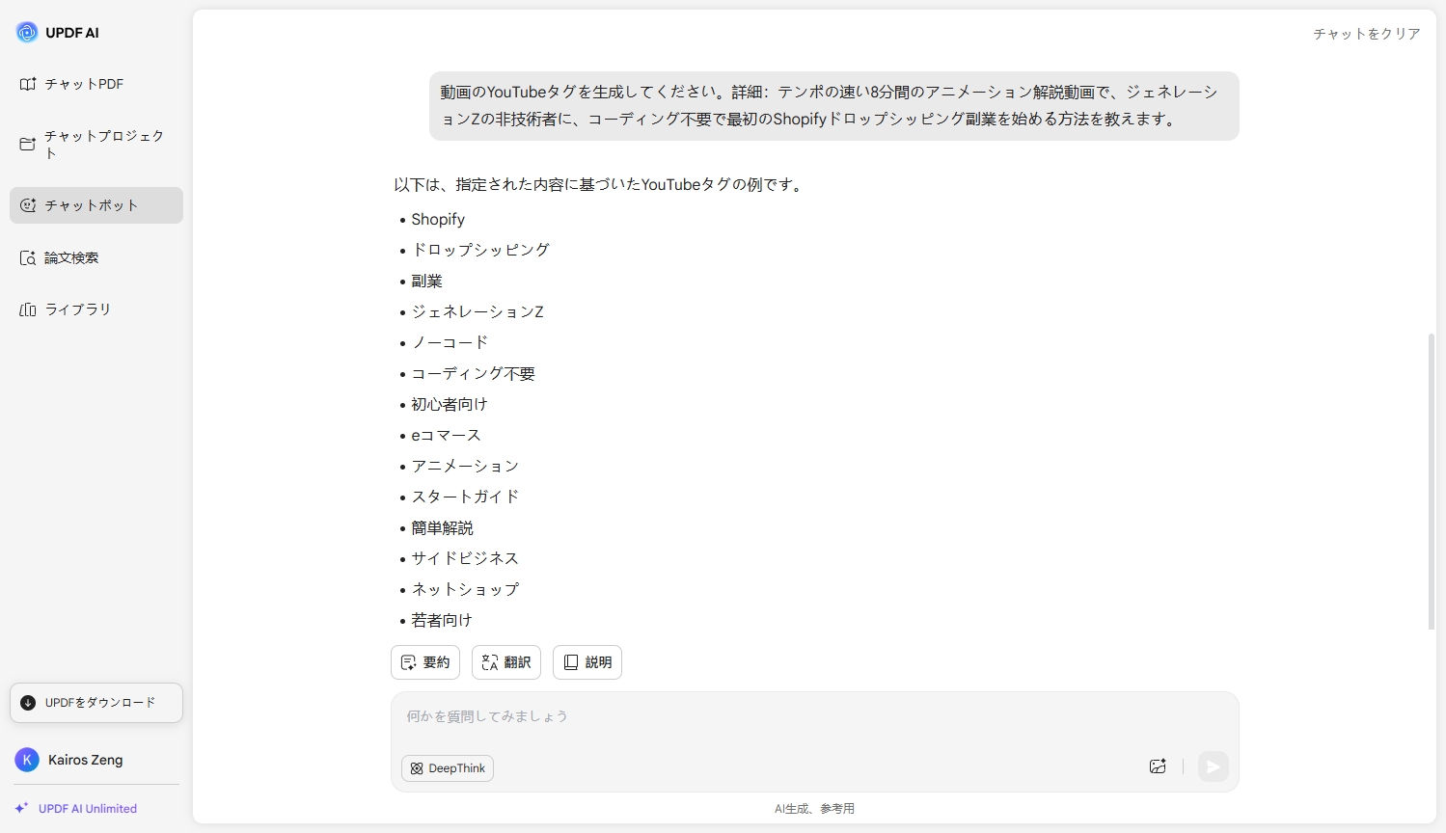Click the 簡単解説 tag text
Screen dimensions: 1446x833
tap(443, 527)
